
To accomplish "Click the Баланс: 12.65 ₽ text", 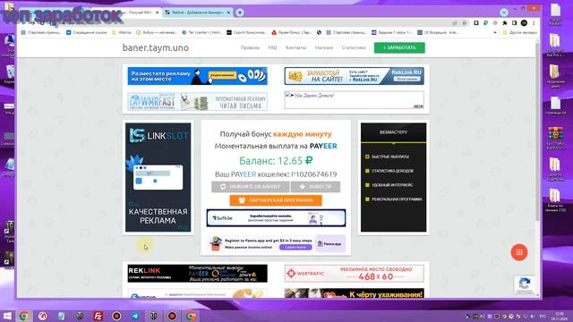I will 276,161.
